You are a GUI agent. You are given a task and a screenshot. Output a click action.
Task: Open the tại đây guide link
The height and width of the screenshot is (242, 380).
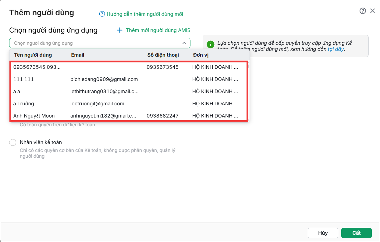(336, 49)
